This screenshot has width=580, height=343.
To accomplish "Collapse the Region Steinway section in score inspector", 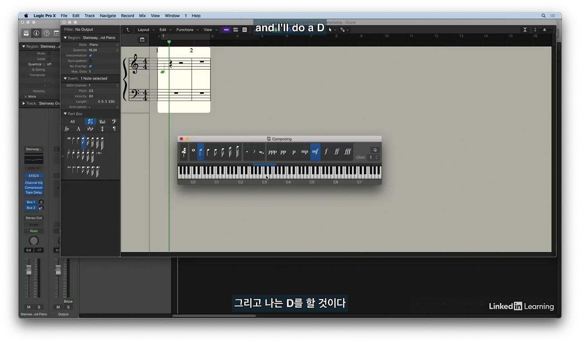I will [65, 38].
